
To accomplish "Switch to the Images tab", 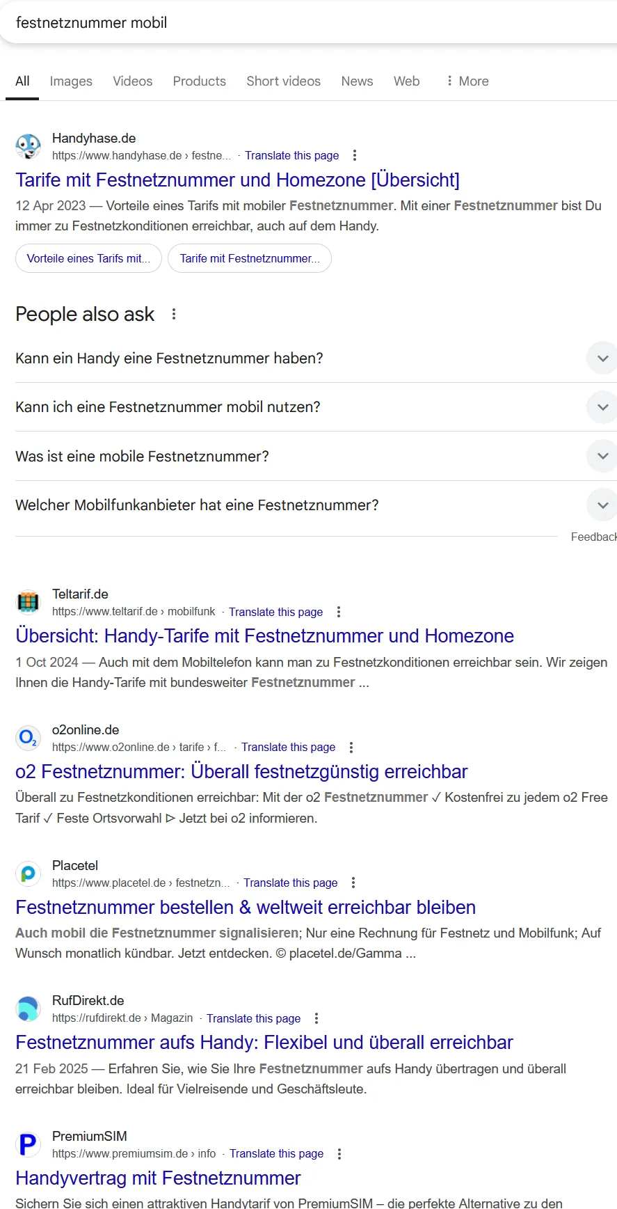I will 70,81.
